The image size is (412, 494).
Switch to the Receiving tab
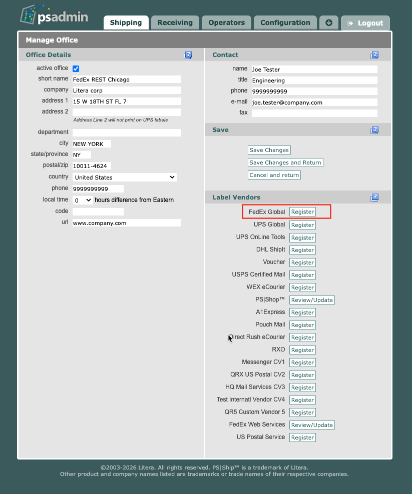(x=175, y=22)
